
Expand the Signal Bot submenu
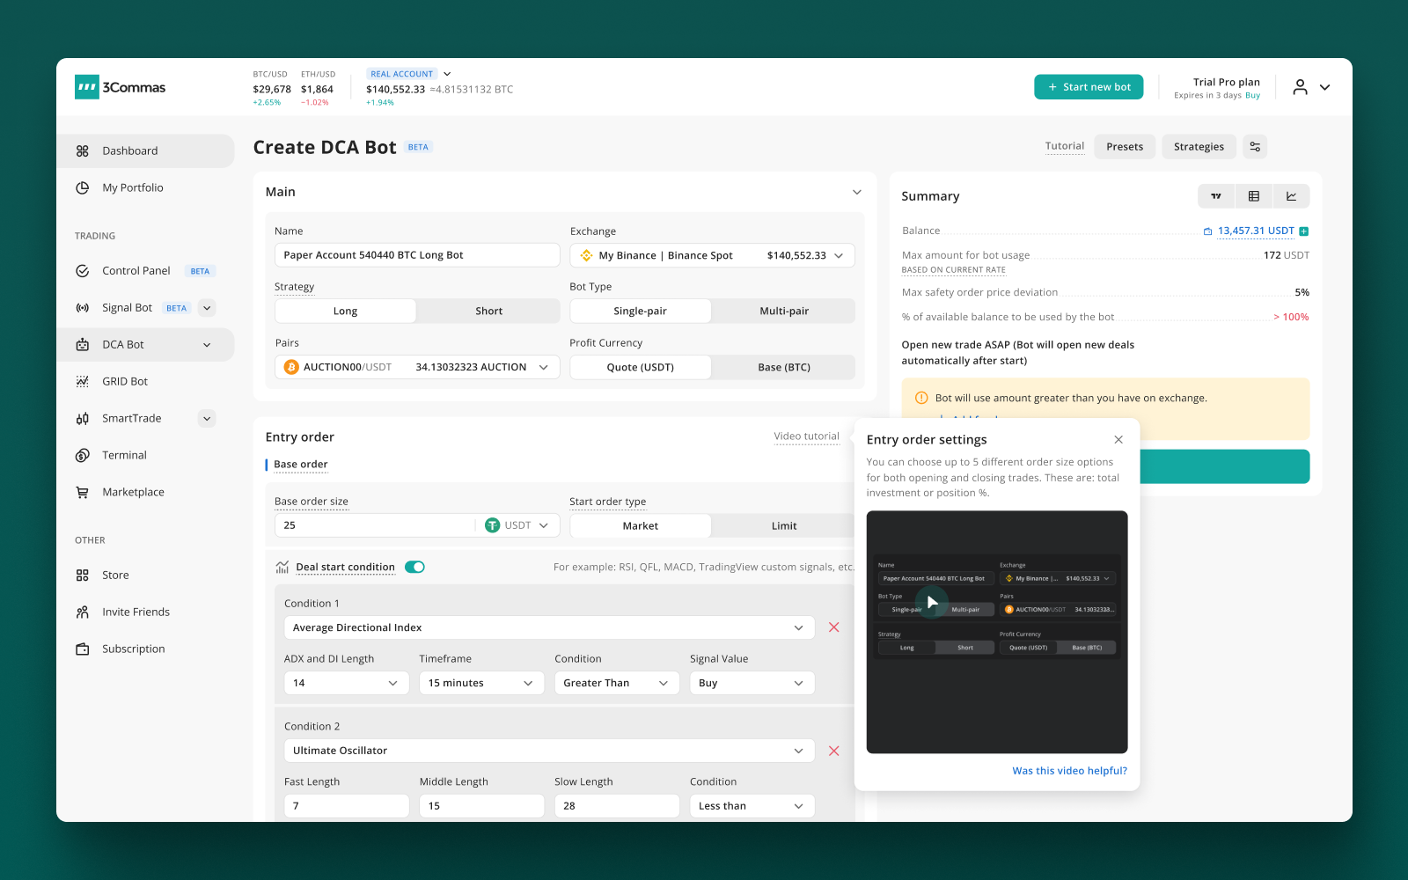(x=207, y=308)
